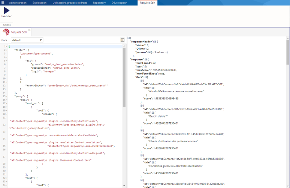Collapse the first doc object (afd5d4eb)
The image size is (290, 188).
(x=142, y=81)
